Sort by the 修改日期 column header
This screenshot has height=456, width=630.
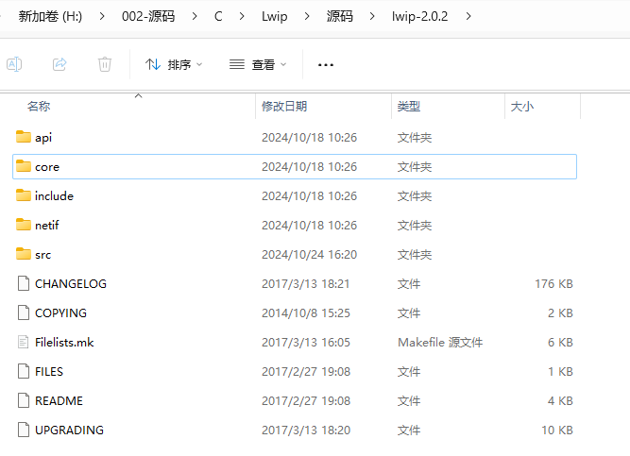(x=284, y=107)
